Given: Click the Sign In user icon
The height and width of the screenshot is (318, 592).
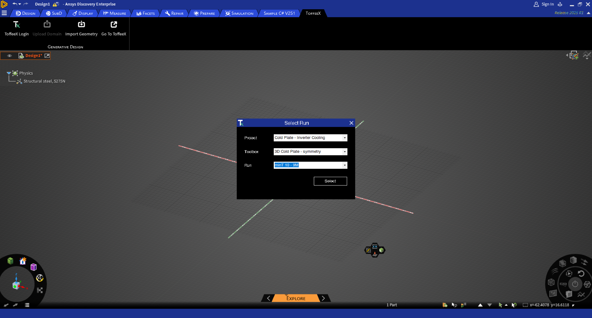Looking at the screenshot, I should 536,4.
